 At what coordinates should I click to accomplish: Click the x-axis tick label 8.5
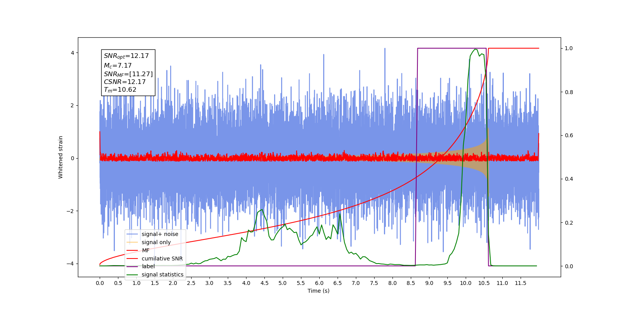tap(411, 283)
